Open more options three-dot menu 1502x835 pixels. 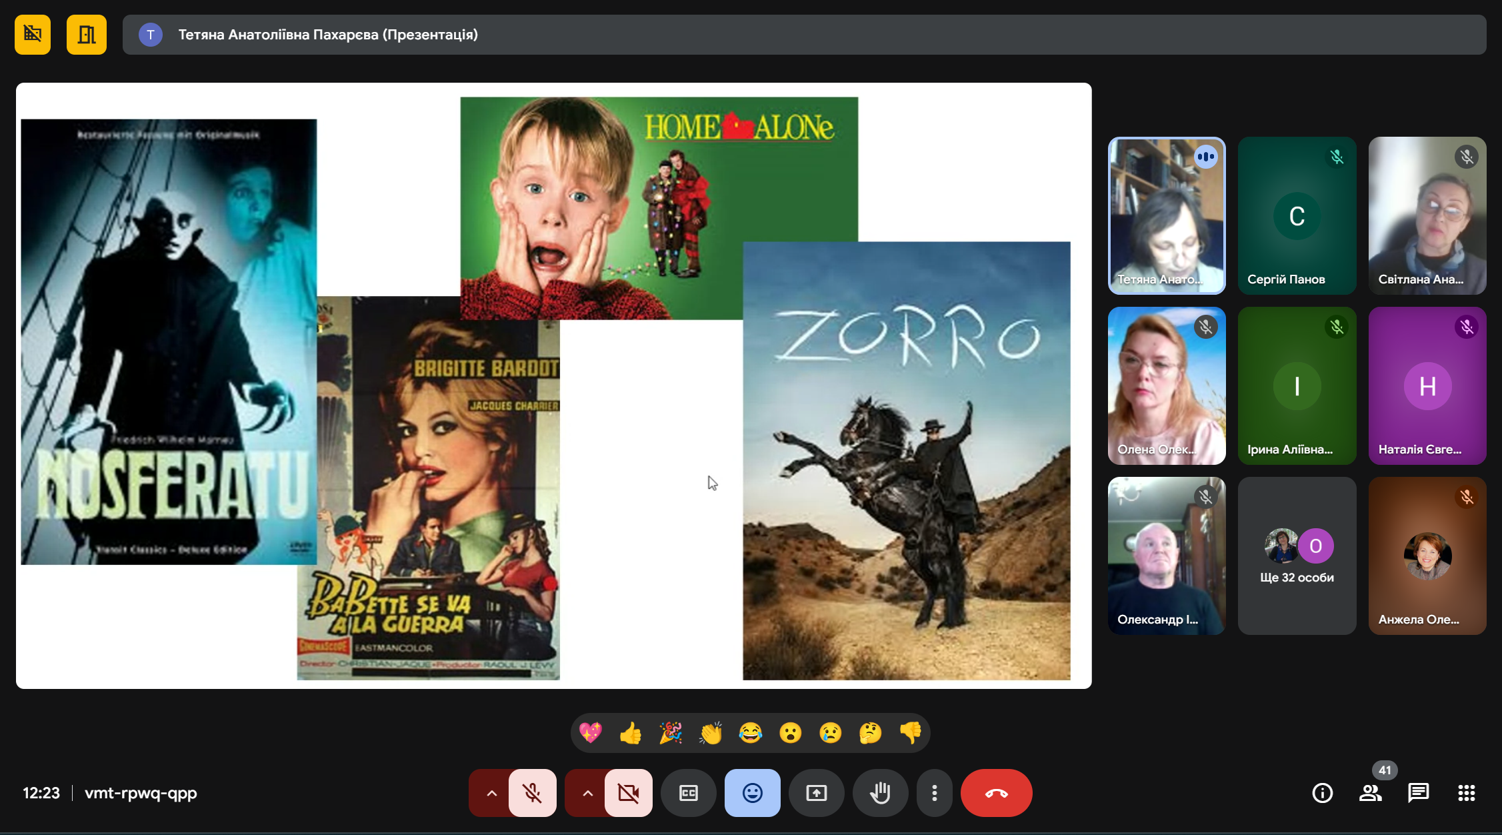pos(935,793)
